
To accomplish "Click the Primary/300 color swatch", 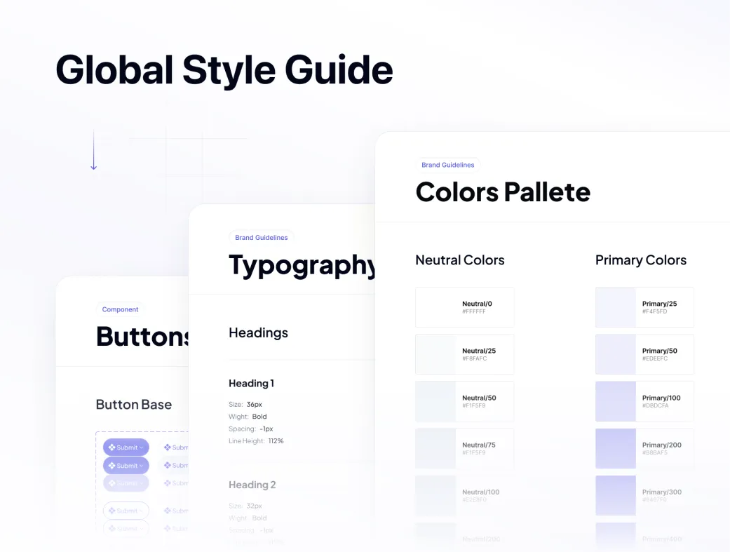I will click(x=616, y=495).
